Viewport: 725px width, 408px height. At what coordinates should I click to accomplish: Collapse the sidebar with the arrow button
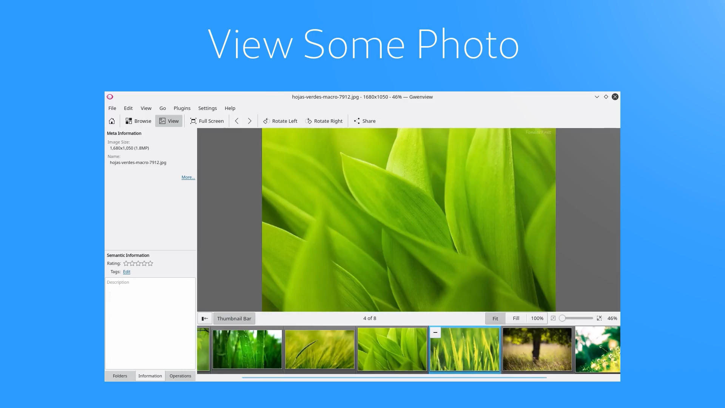(x=205, y=318)
